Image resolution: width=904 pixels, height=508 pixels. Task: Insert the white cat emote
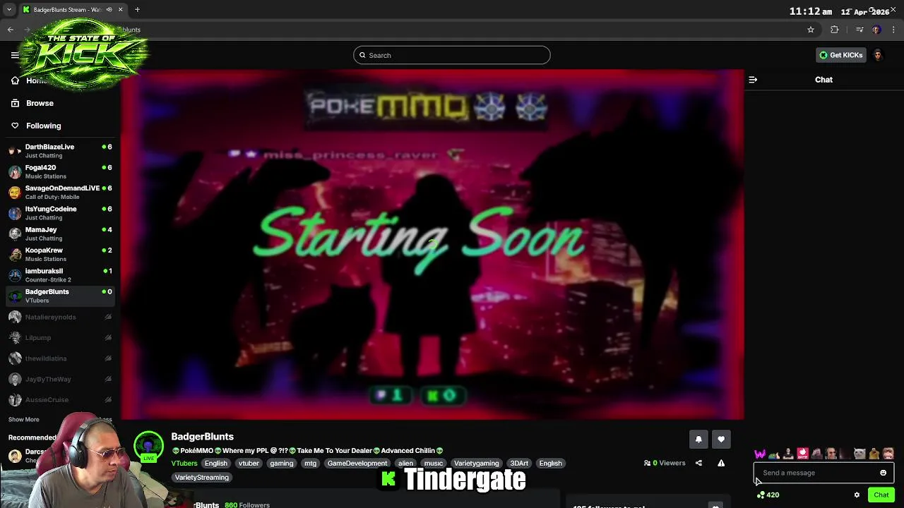[860, 454]
